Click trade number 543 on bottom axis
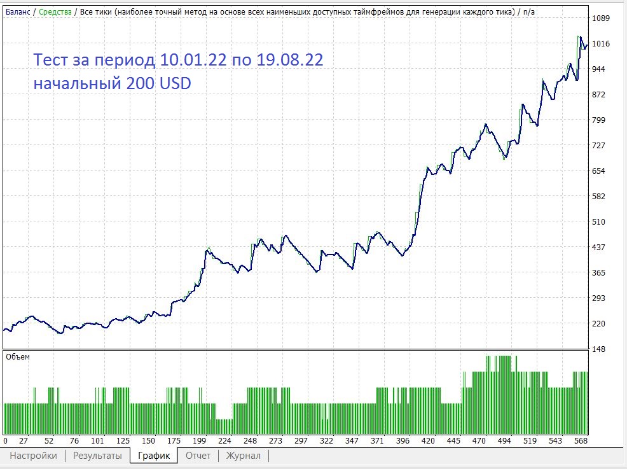The image size is (627, 469). (x=555, y=440)
